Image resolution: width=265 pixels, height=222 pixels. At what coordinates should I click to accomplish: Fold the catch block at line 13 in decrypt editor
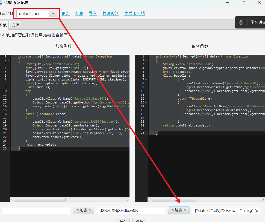point(146,102)
